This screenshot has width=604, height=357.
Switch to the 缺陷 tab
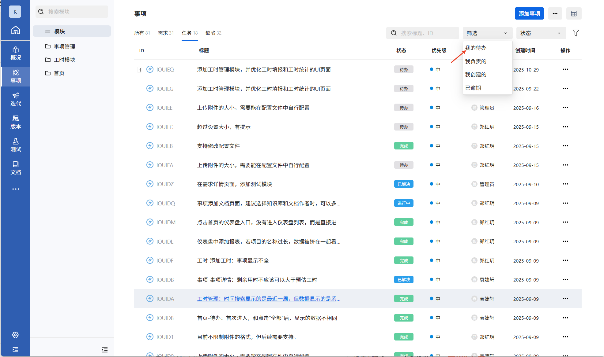coord(213,33)
